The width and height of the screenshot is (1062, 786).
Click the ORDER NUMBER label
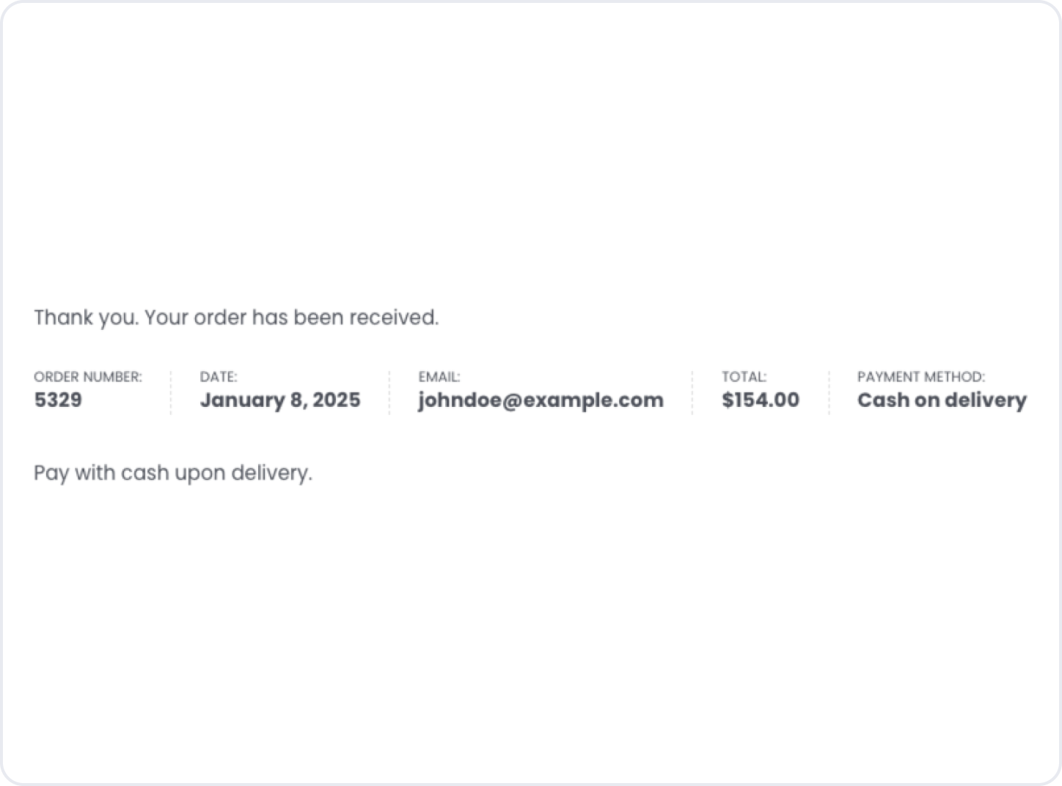coord(88,377)
